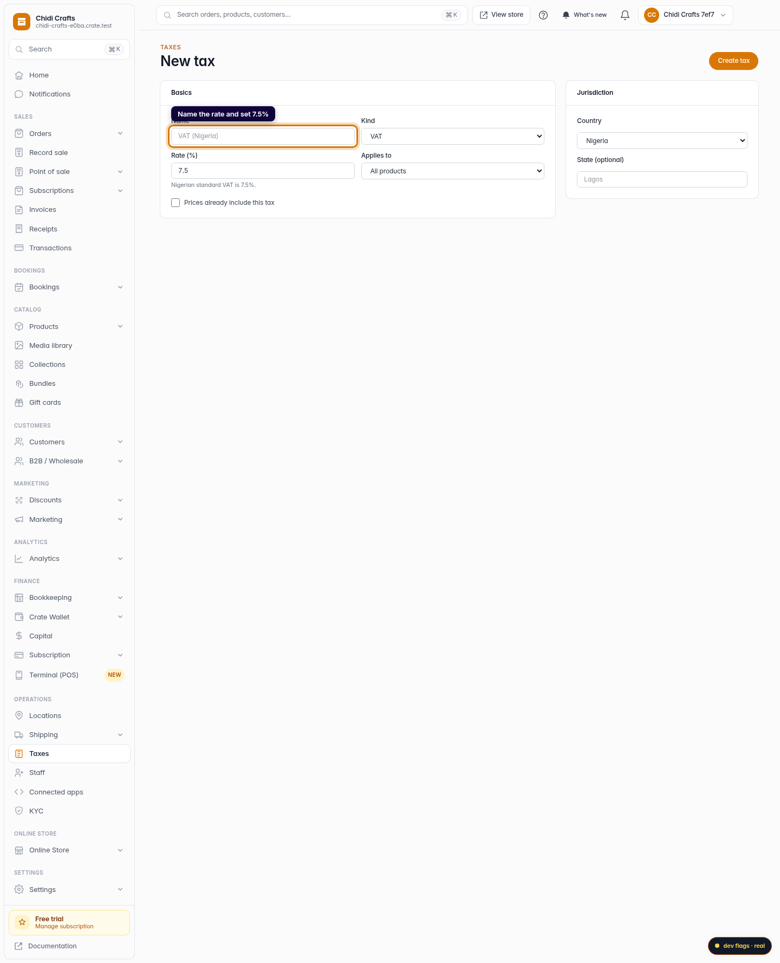780x963 pixels.
Task: Open Crate Wallet in the sidebar
Action: 69,617
